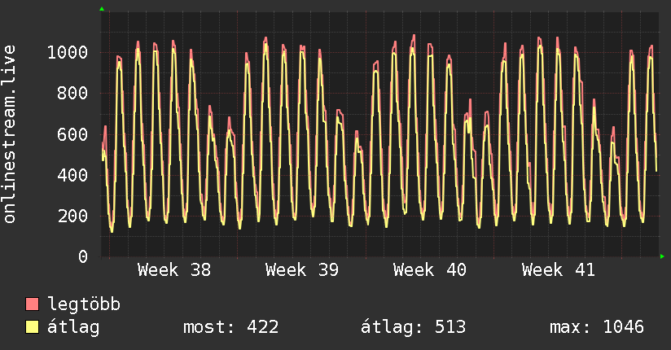Click the Week 39 axis label
Image resolution: width=671 pixels, height=350 pixels.
pos(301,270)
